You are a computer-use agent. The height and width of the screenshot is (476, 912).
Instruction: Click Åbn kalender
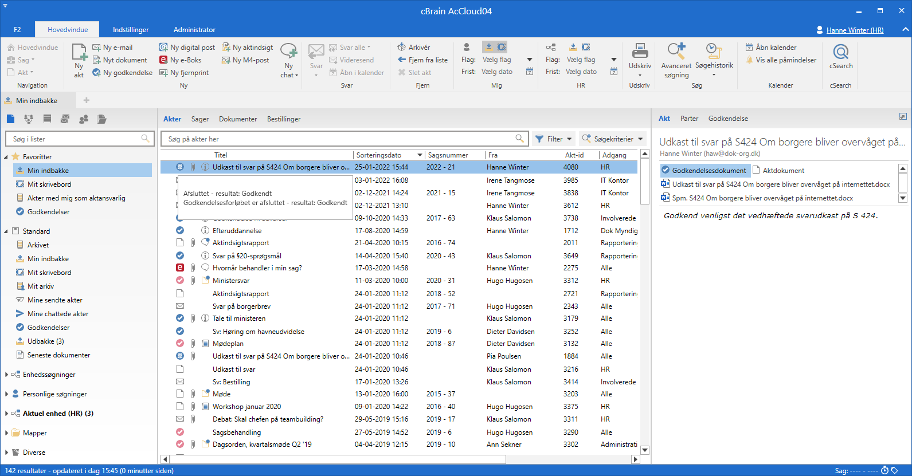click(771, 48)
